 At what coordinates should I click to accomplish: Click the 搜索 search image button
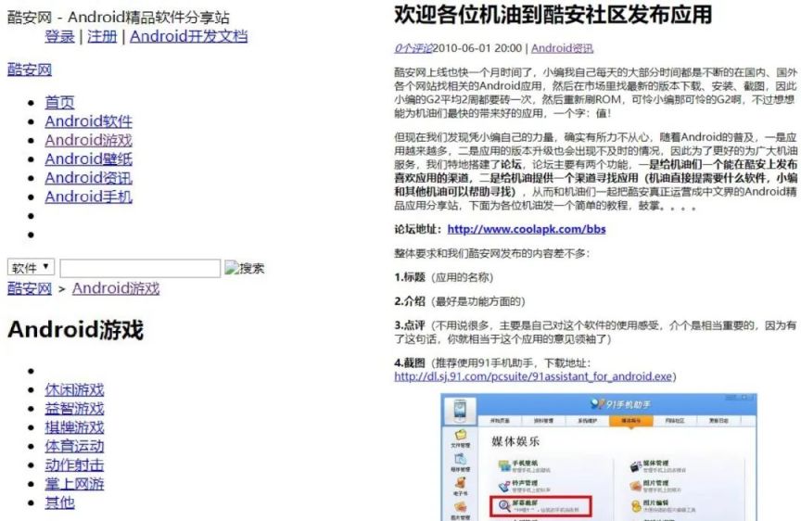click(244, 268)
